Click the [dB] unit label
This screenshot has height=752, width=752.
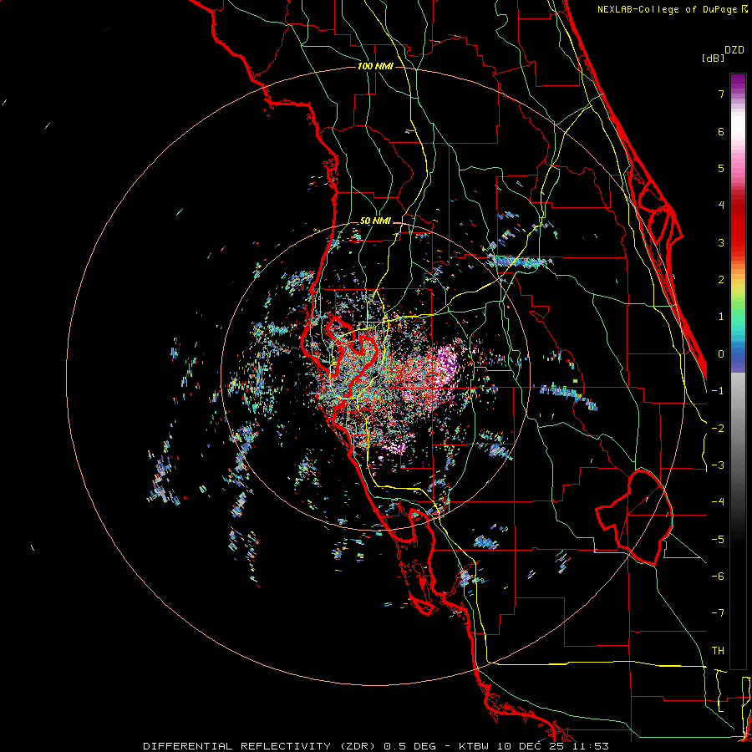coord(714,58)
